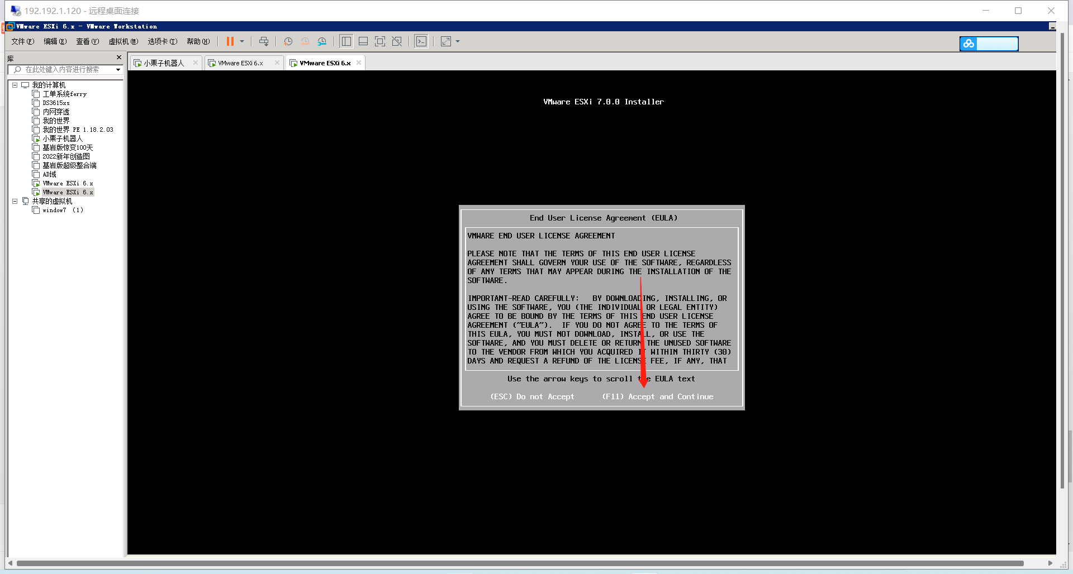Click the Unity mode toolbar icon
Image resolution: width=1073 pixels, height=574 pixels.
[397, 41]
